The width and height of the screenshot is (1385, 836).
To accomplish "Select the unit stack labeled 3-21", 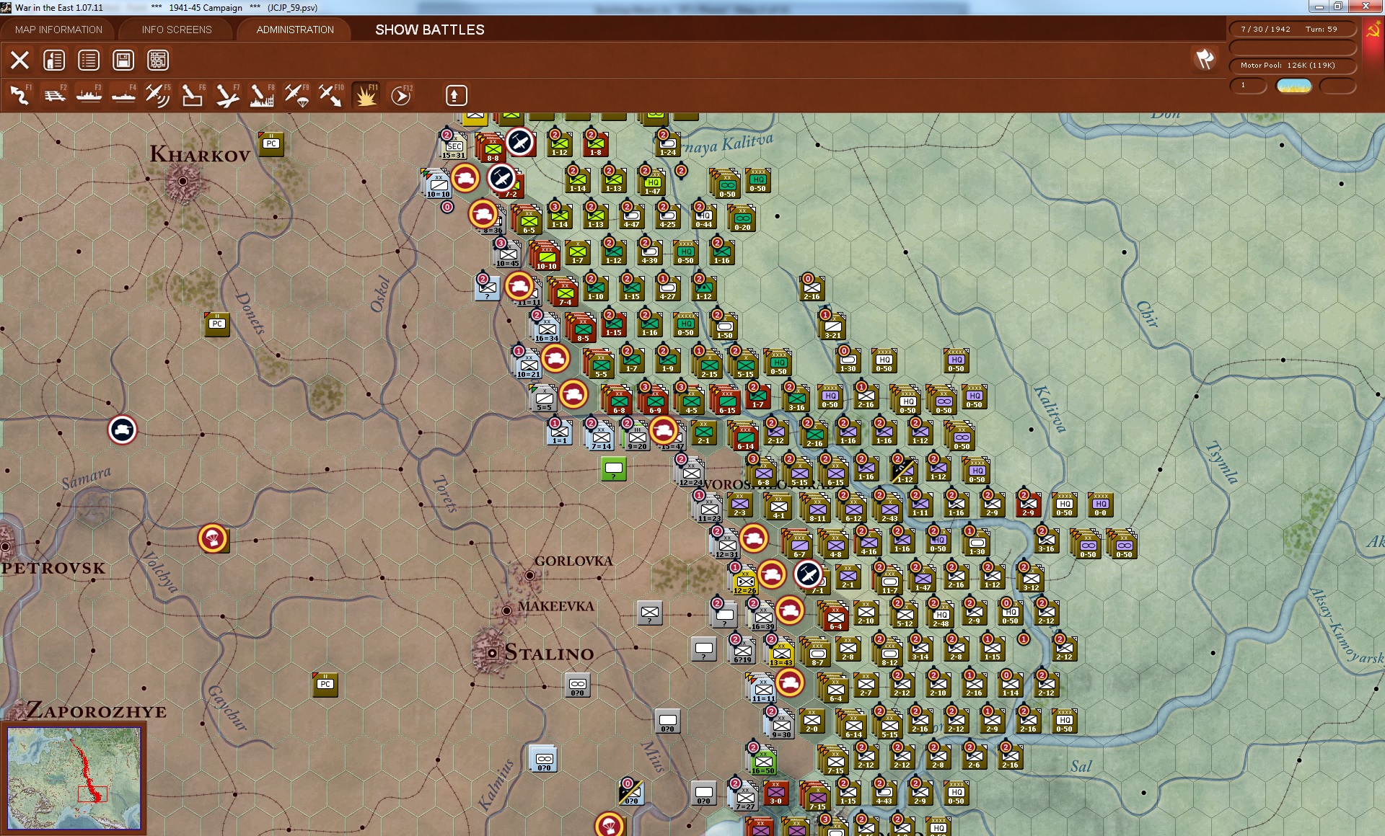I will (833, 326).
